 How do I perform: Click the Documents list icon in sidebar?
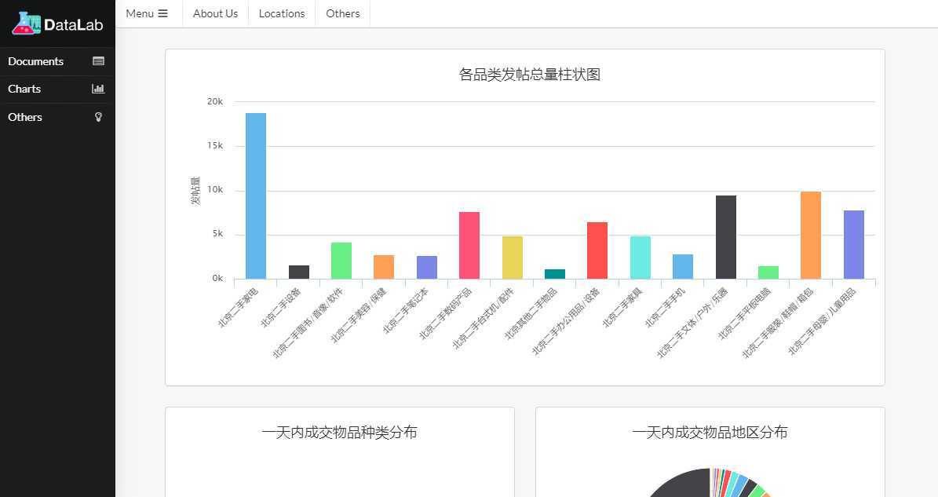[x=99, y=61]
